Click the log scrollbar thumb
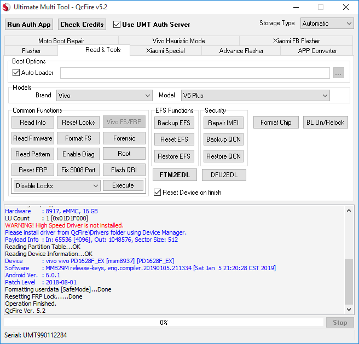Screen dimensions: 359x344 click(x=349, y=282)
